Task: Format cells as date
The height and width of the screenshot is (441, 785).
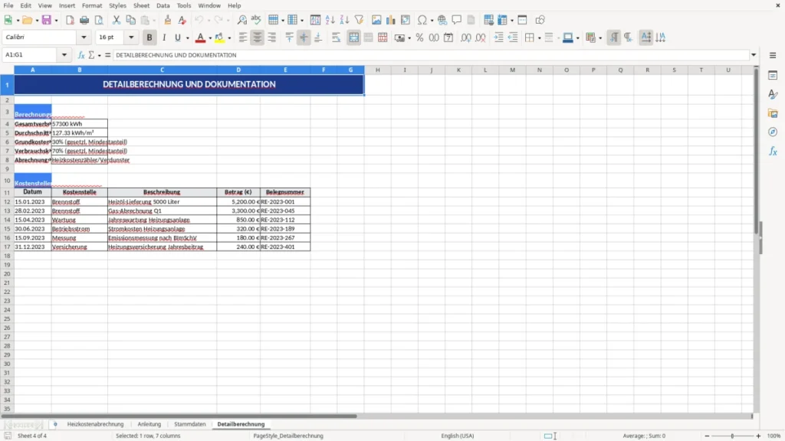Action: click(448, 38)
